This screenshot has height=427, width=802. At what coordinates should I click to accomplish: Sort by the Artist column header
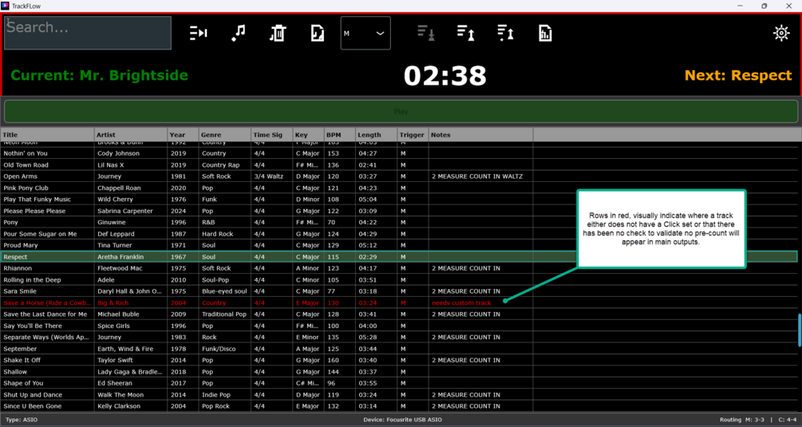(131, 135)
